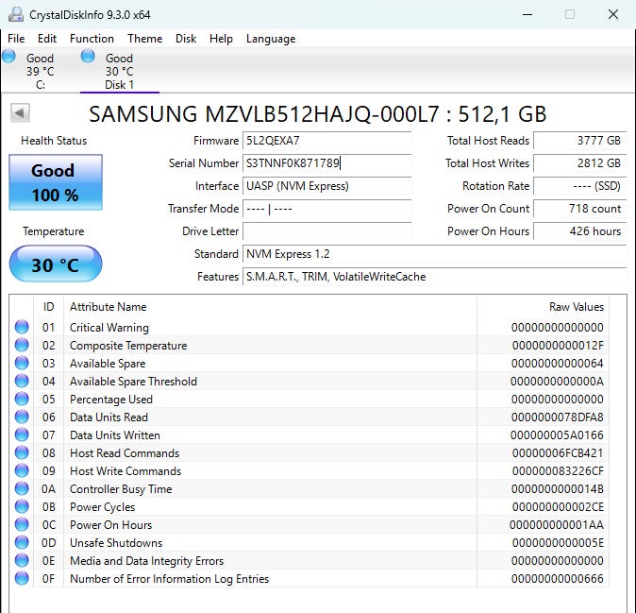Image resolution: width=636 pixels, height=613 pixels.
Task: Click the Good 100 % health status button
Action: pos(56,183)
